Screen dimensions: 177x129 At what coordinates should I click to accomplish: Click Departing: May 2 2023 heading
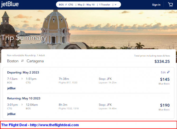(23, 72)
